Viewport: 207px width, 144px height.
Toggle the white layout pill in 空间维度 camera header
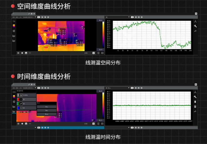point(39,17)
